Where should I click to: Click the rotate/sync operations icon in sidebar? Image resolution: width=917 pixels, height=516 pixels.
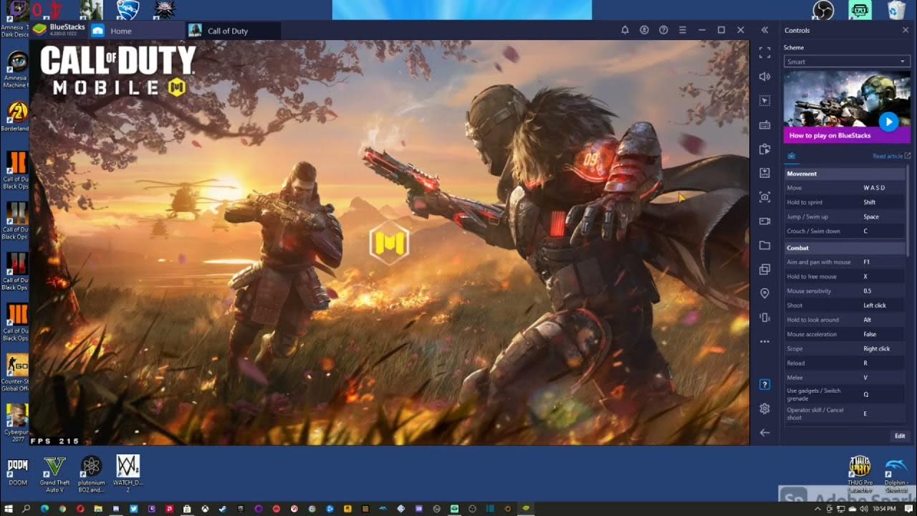pos(764,149)
